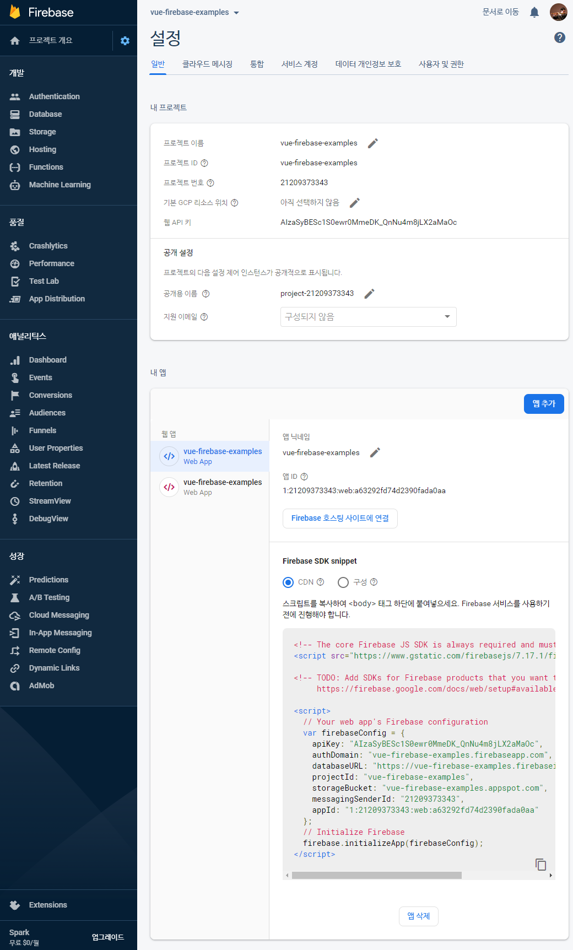
Task: Click the snippet scroll left arrow
Action: (287, 875)
